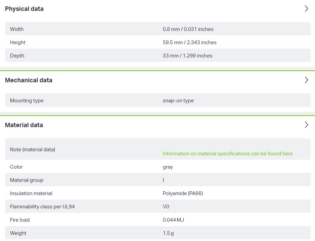Screen dimensions: 315x241
Task: Select the Material group label
Action: [x=27, y=180]
